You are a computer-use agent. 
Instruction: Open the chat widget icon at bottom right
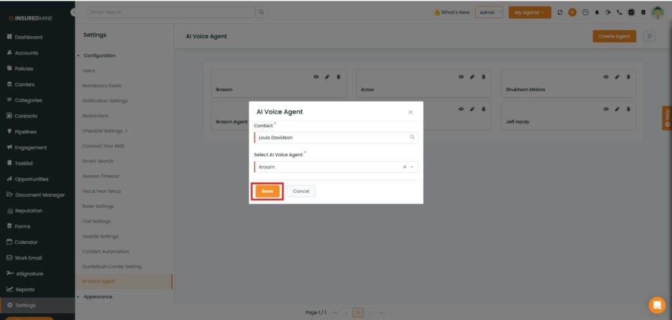tap(656, 305)
